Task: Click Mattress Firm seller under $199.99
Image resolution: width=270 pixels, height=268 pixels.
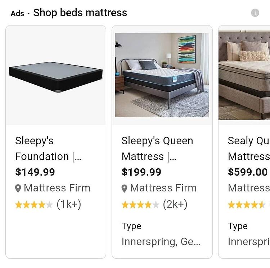Action: pyautogui.click(x=163, y=188)
